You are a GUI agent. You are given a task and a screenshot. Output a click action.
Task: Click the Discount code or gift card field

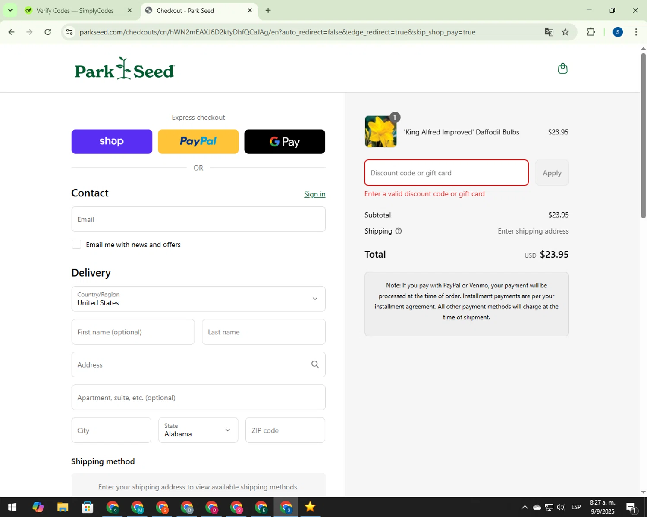click(446, 173)
